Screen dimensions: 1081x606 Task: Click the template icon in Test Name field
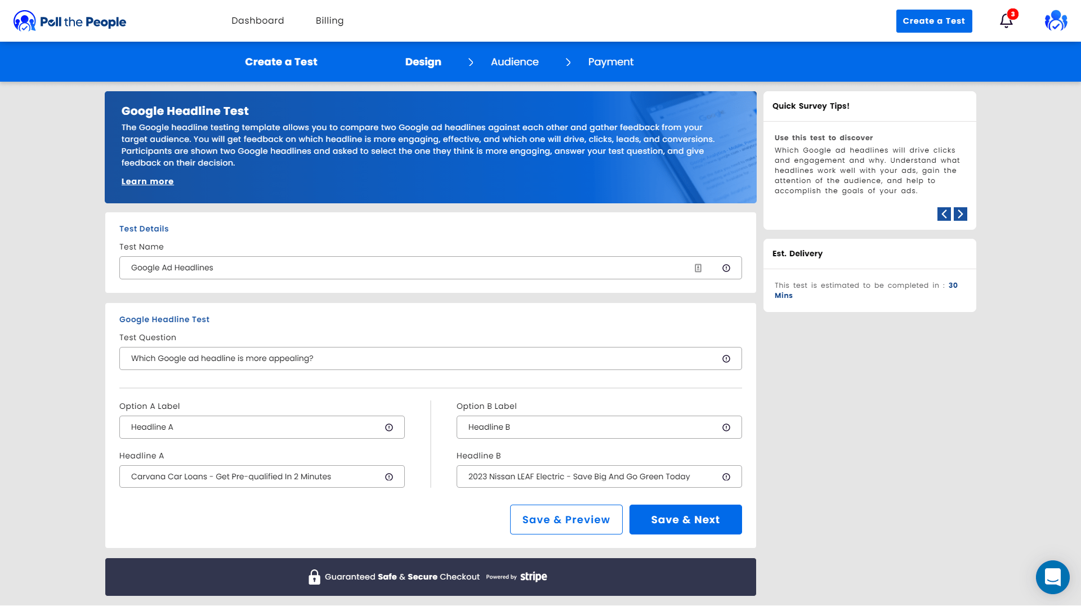pyautogui.click(x=698, y=268)
